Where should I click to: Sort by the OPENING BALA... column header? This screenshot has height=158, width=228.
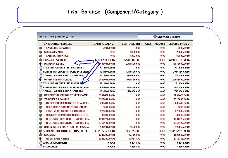pos(104,44)
